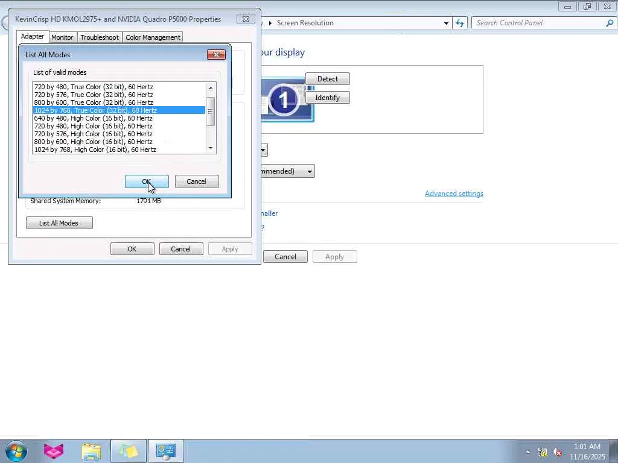Select 720 by 576 True Color mode
The width and height of the screenshot is (618, 463).
click(119, 95)
